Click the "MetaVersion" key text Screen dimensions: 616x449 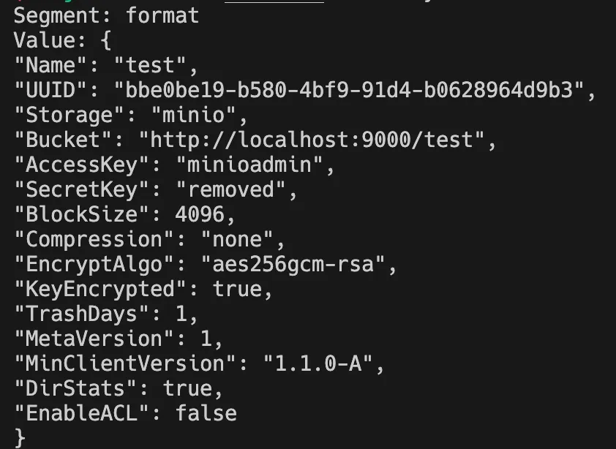point(94,339)
